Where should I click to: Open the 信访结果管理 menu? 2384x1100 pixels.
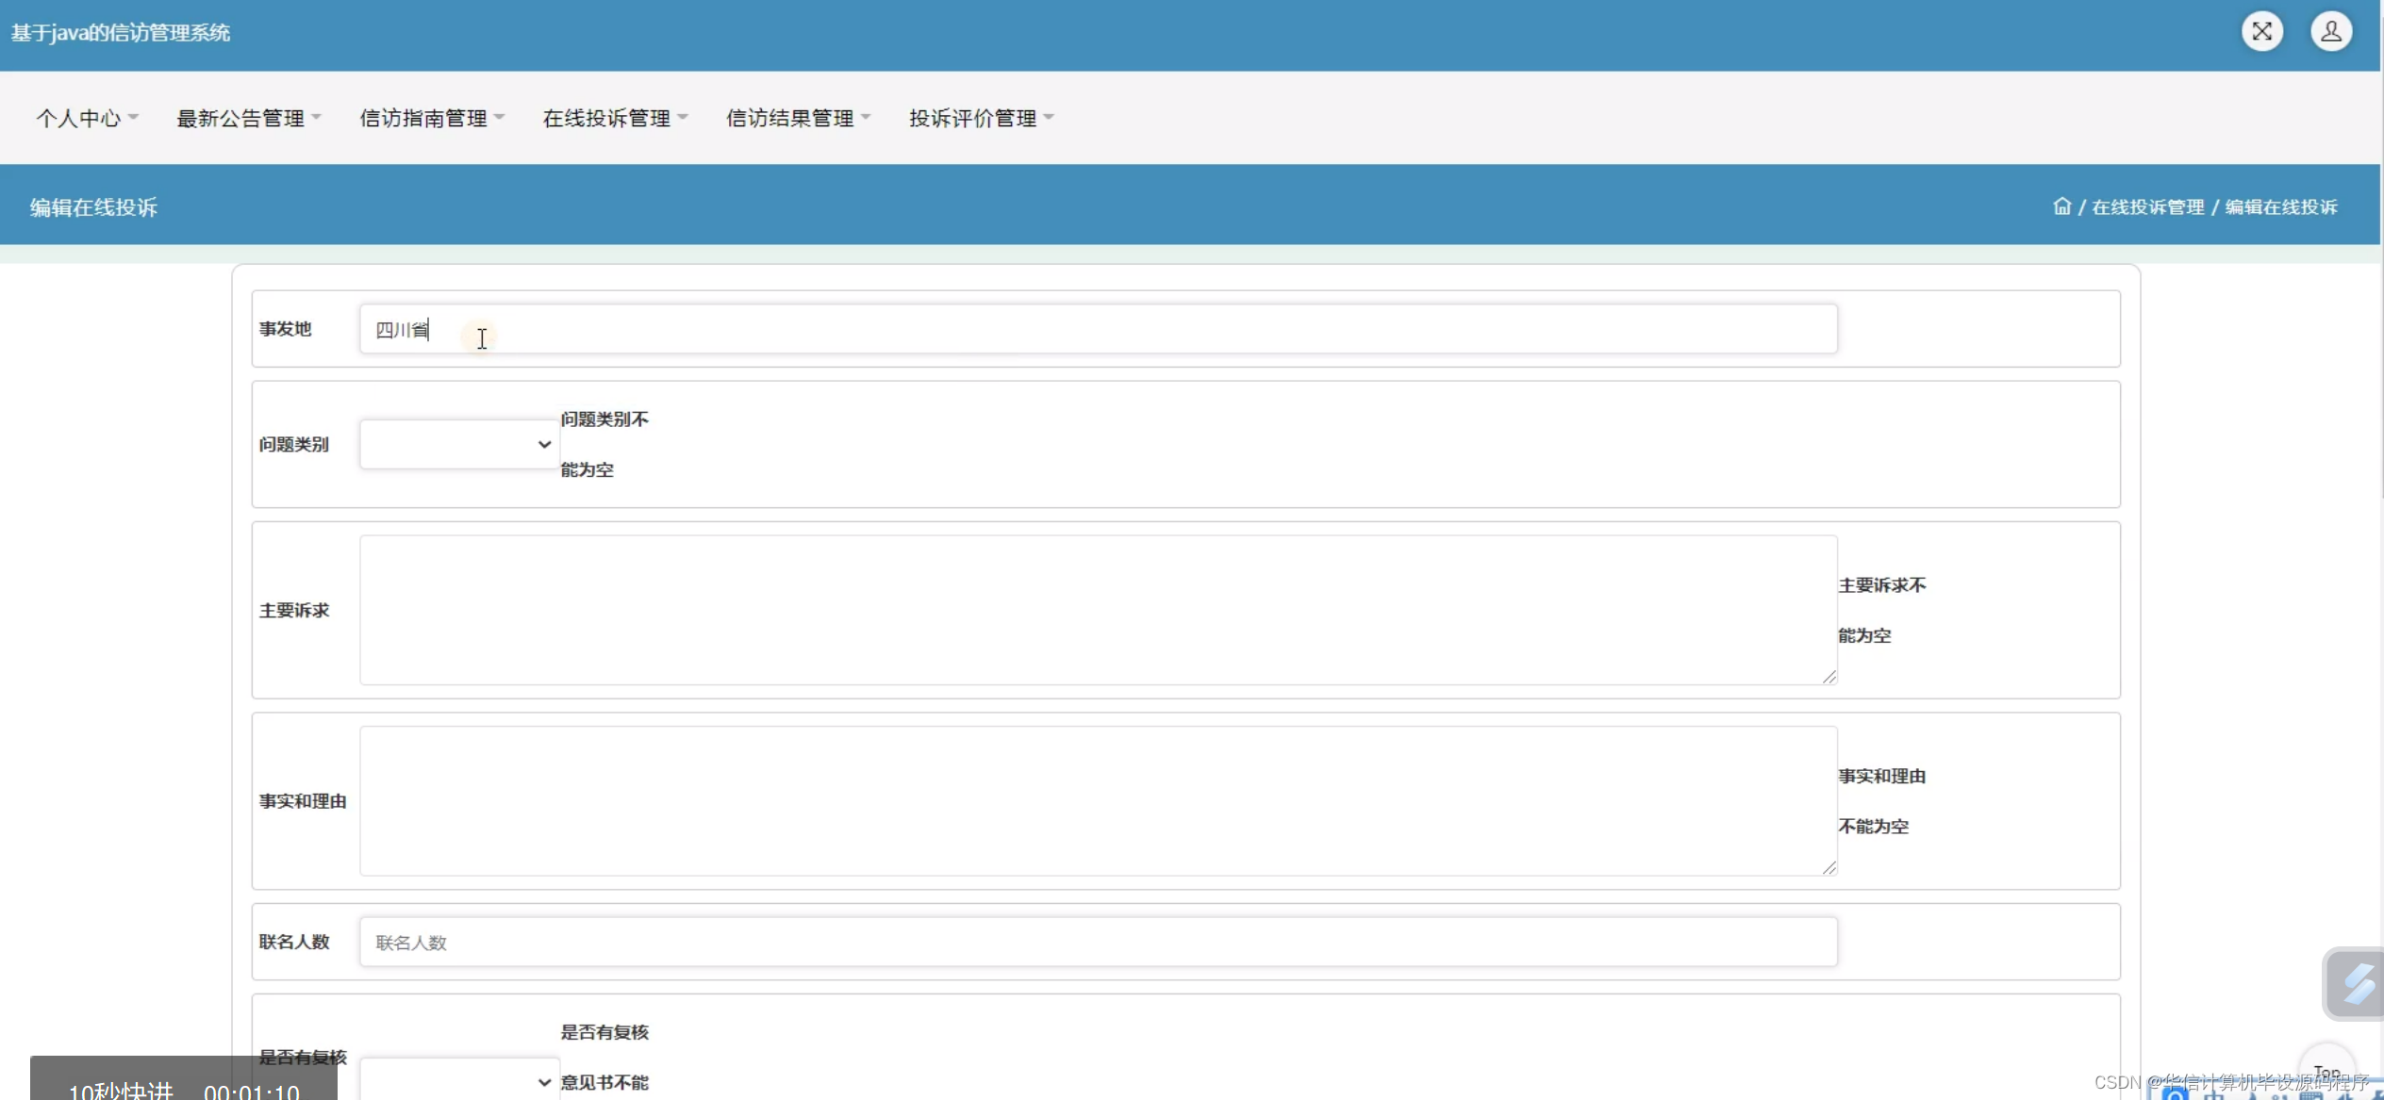point(798,118)
